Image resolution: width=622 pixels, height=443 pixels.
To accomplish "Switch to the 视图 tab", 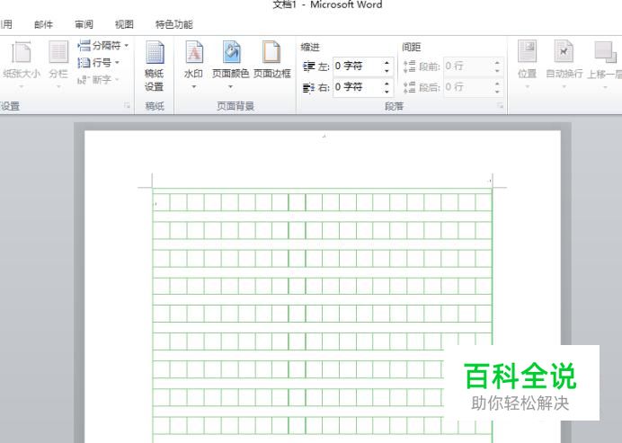I will tap(124, 24).
